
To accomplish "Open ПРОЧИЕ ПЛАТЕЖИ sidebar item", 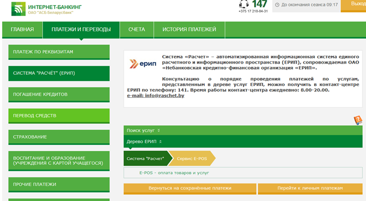I will [x=59, y=184].
